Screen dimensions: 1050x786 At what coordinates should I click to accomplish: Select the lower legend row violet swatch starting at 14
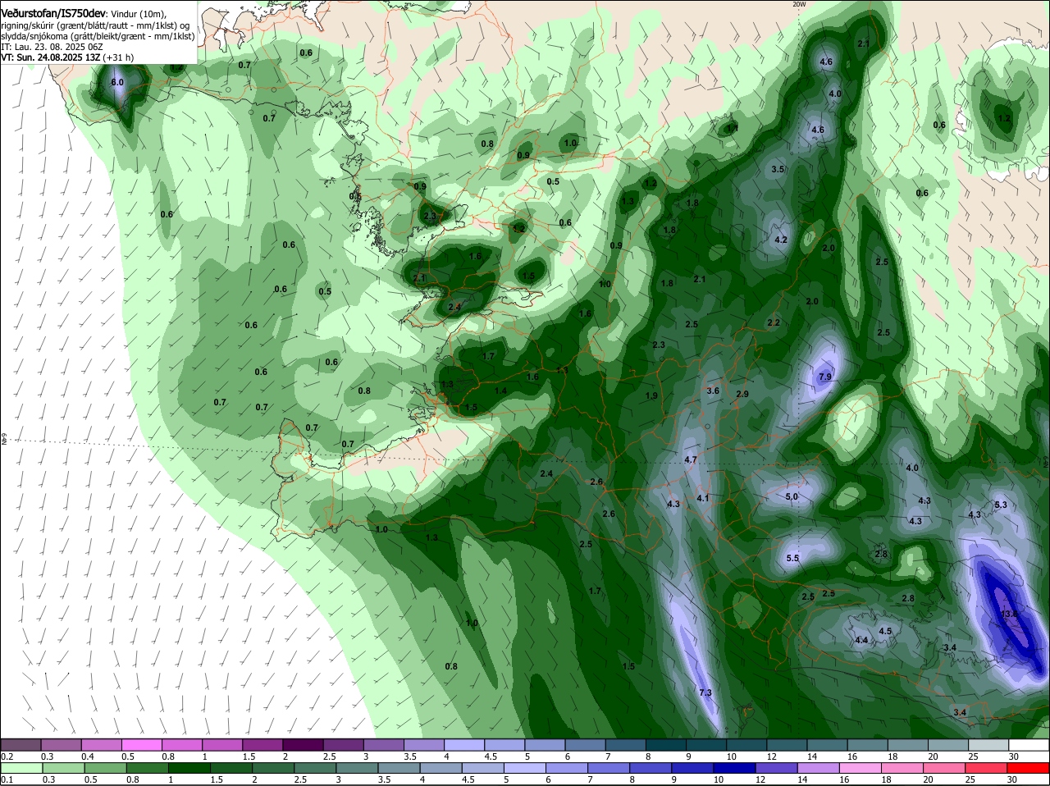[x=819, y=768]
